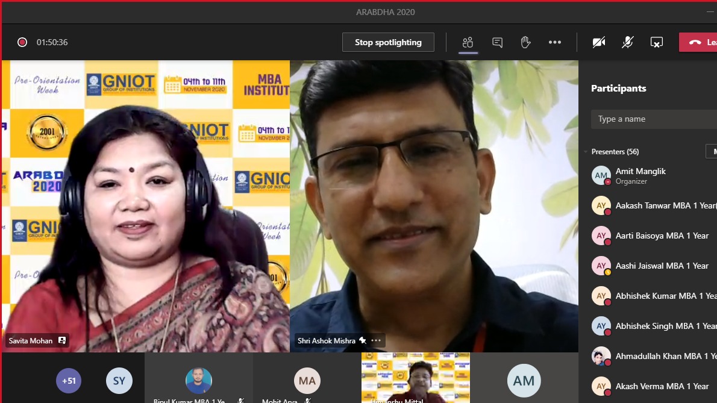The image size is (717, 403).
Task: Unmute the microphone
Action: (x=627, y=42)
